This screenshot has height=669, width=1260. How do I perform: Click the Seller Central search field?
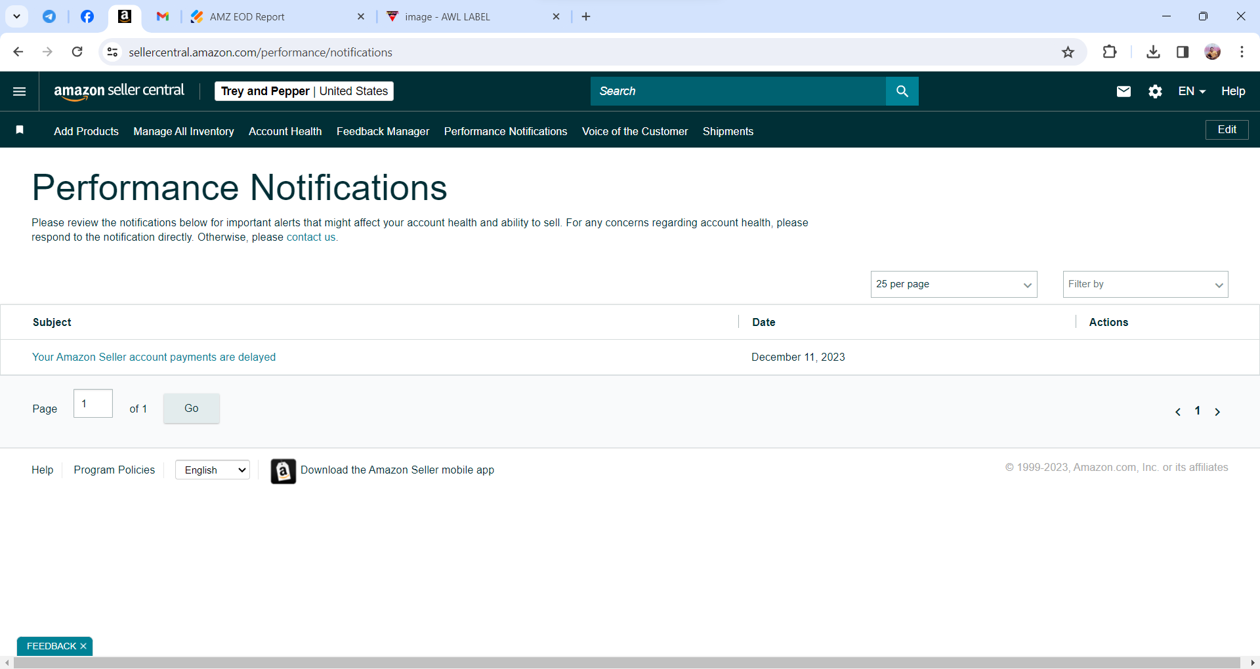coord(738,91)
